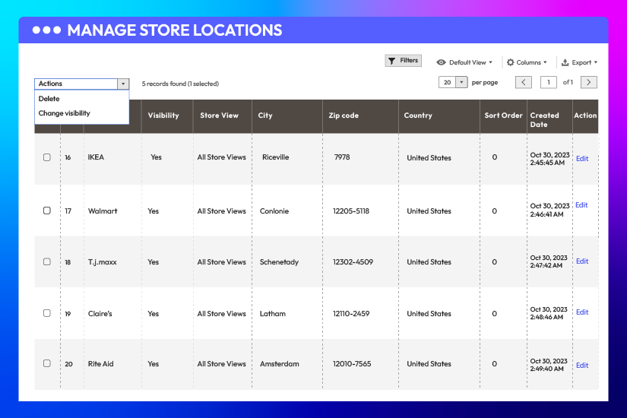Click the Action column header
Screen dimensions: 627x418
pos(585,116)
